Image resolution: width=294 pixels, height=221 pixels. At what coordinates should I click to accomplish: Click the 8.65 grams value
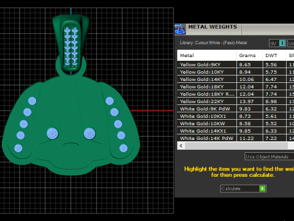pyautogui.click(x=245, y=64)
